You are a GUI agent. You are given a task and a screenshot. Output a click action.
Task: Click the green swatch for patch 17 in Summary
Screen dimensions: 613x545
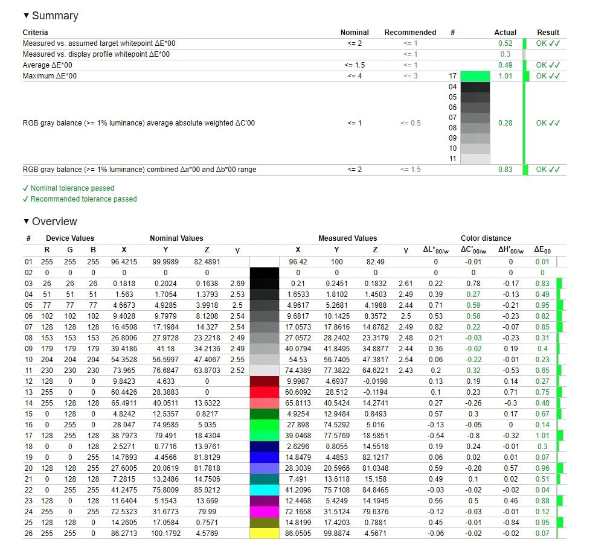click(x=475, y=76)
